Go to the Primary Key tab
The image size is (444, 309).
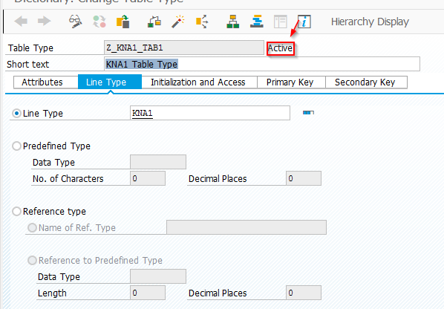pos(290,82)
